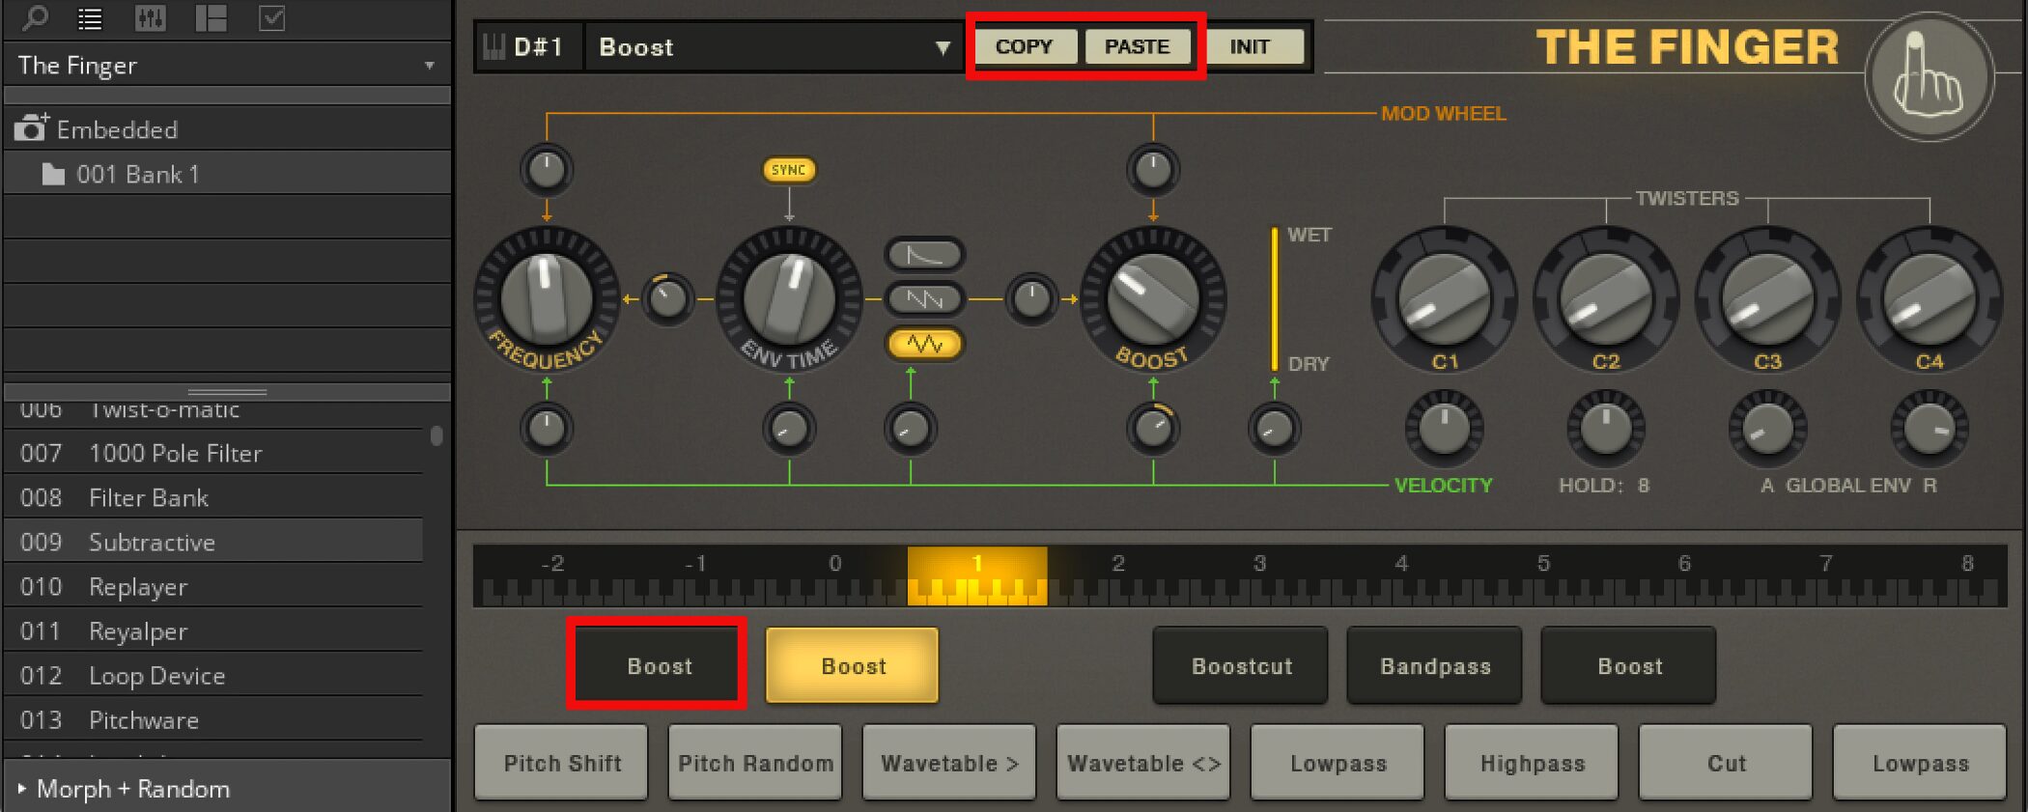2028x812 pixels.
Task: Click the large BOOST knob
Action: (x=1152, y=298)
